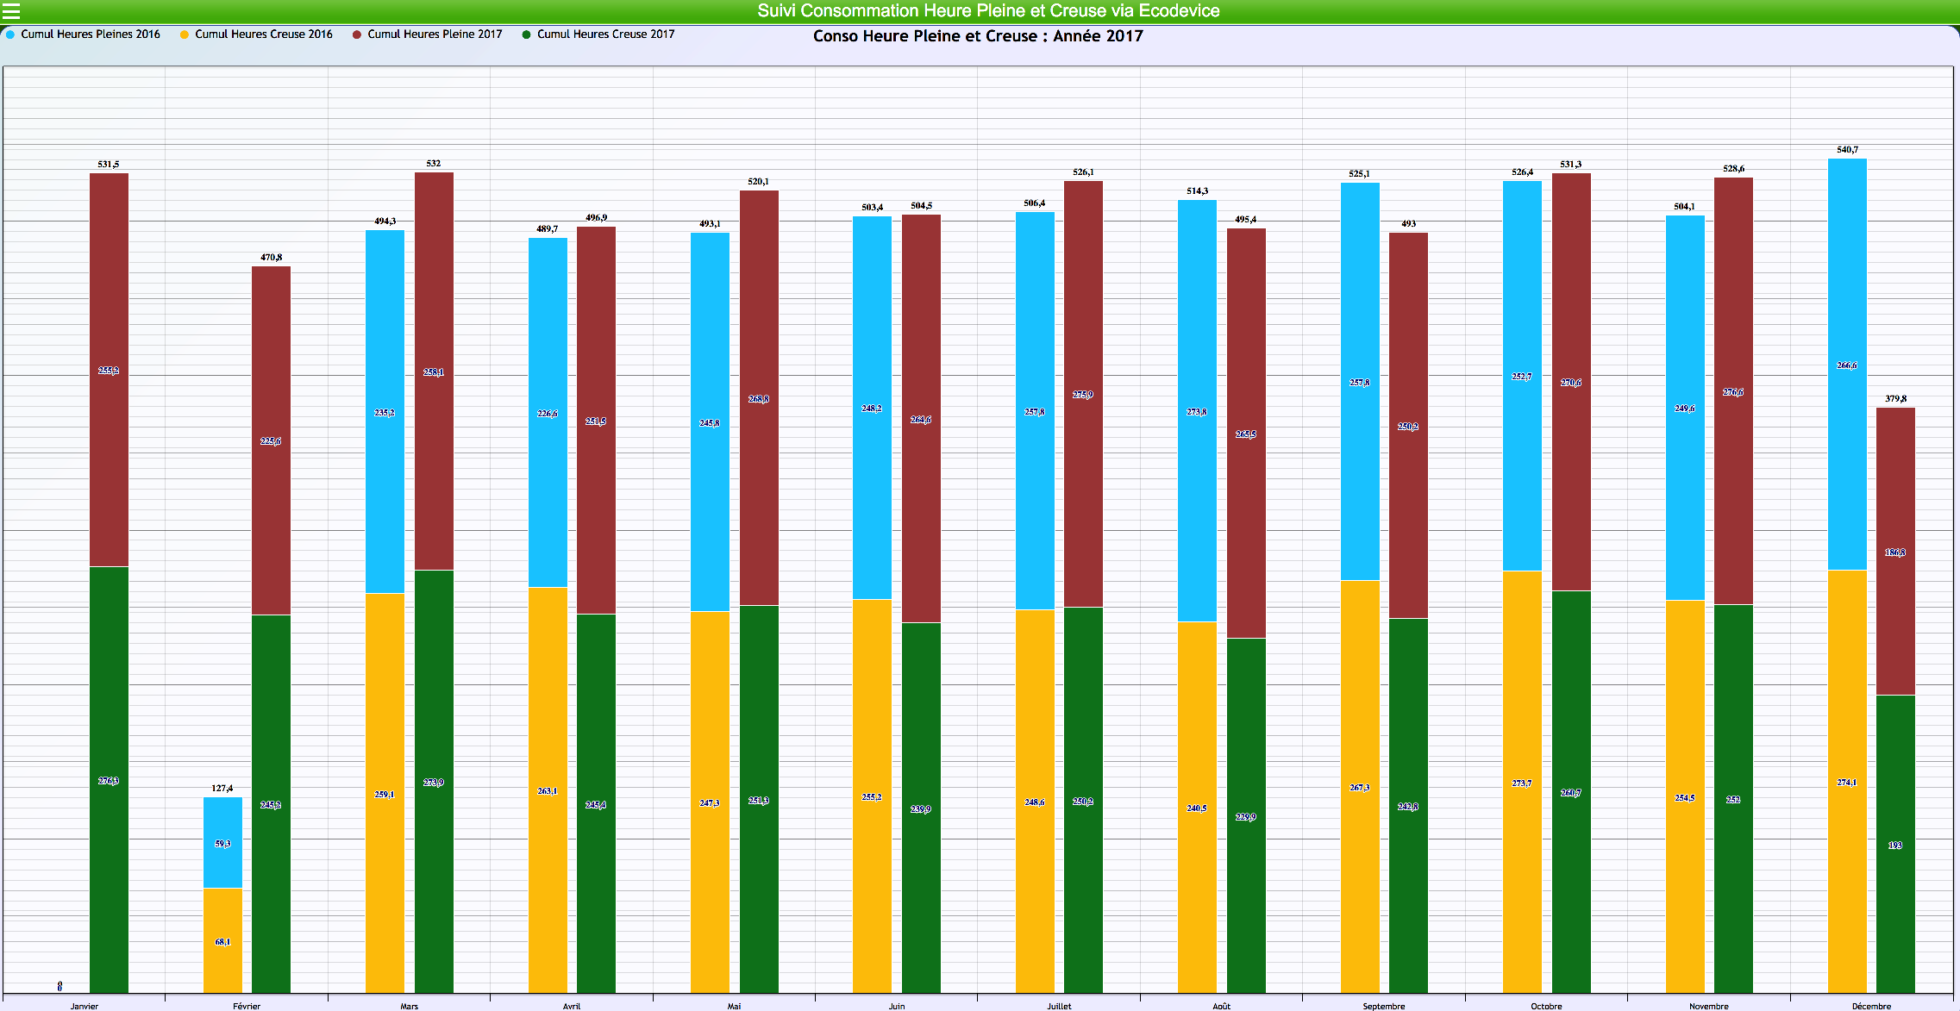
Task: Click the total value 526,1 above Juillet
Action: click(1083, 172)
